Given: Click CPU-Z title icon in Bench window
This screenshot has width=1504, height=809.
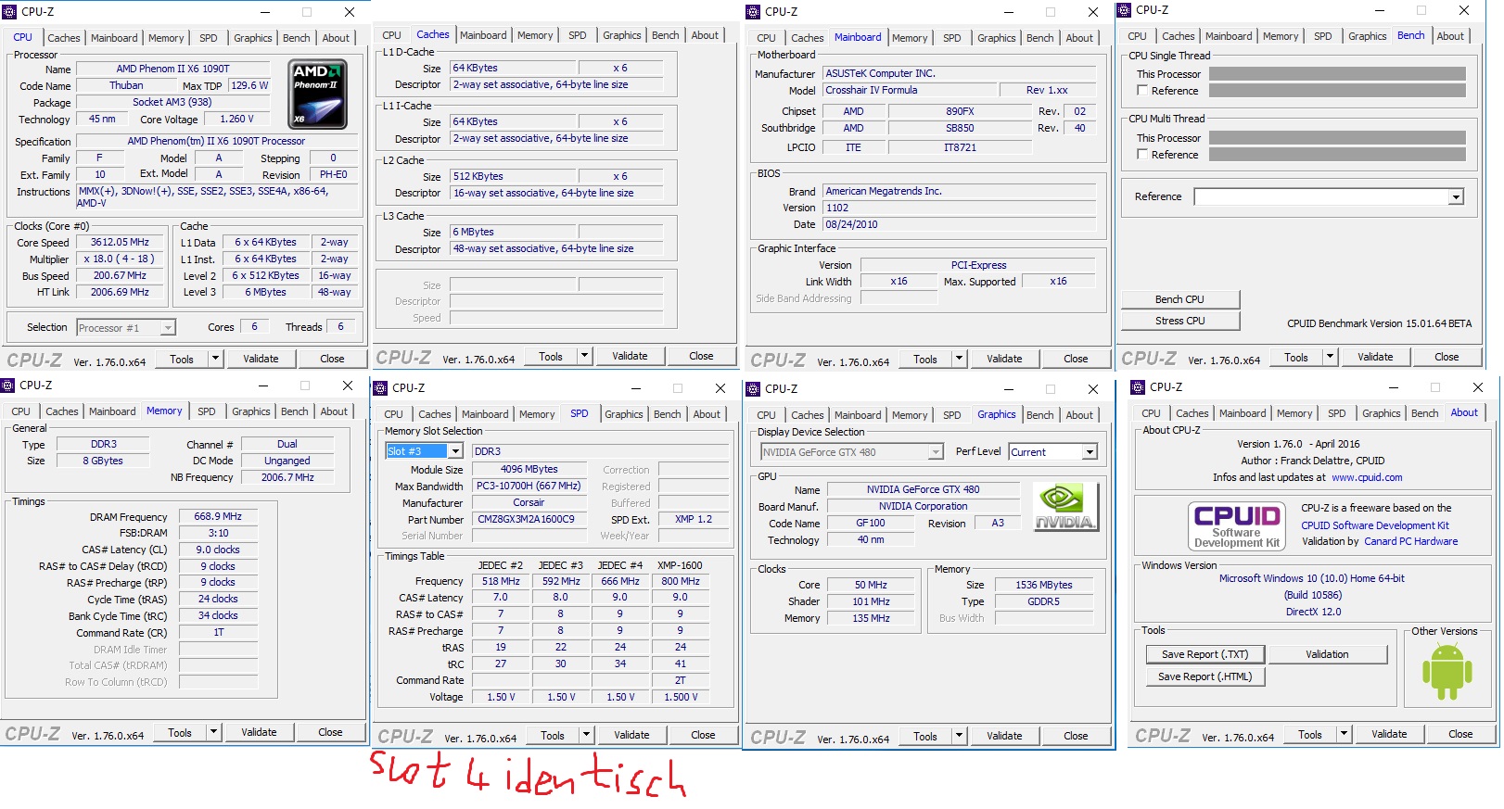Looking at the screenshot, I should (1125, 10).
